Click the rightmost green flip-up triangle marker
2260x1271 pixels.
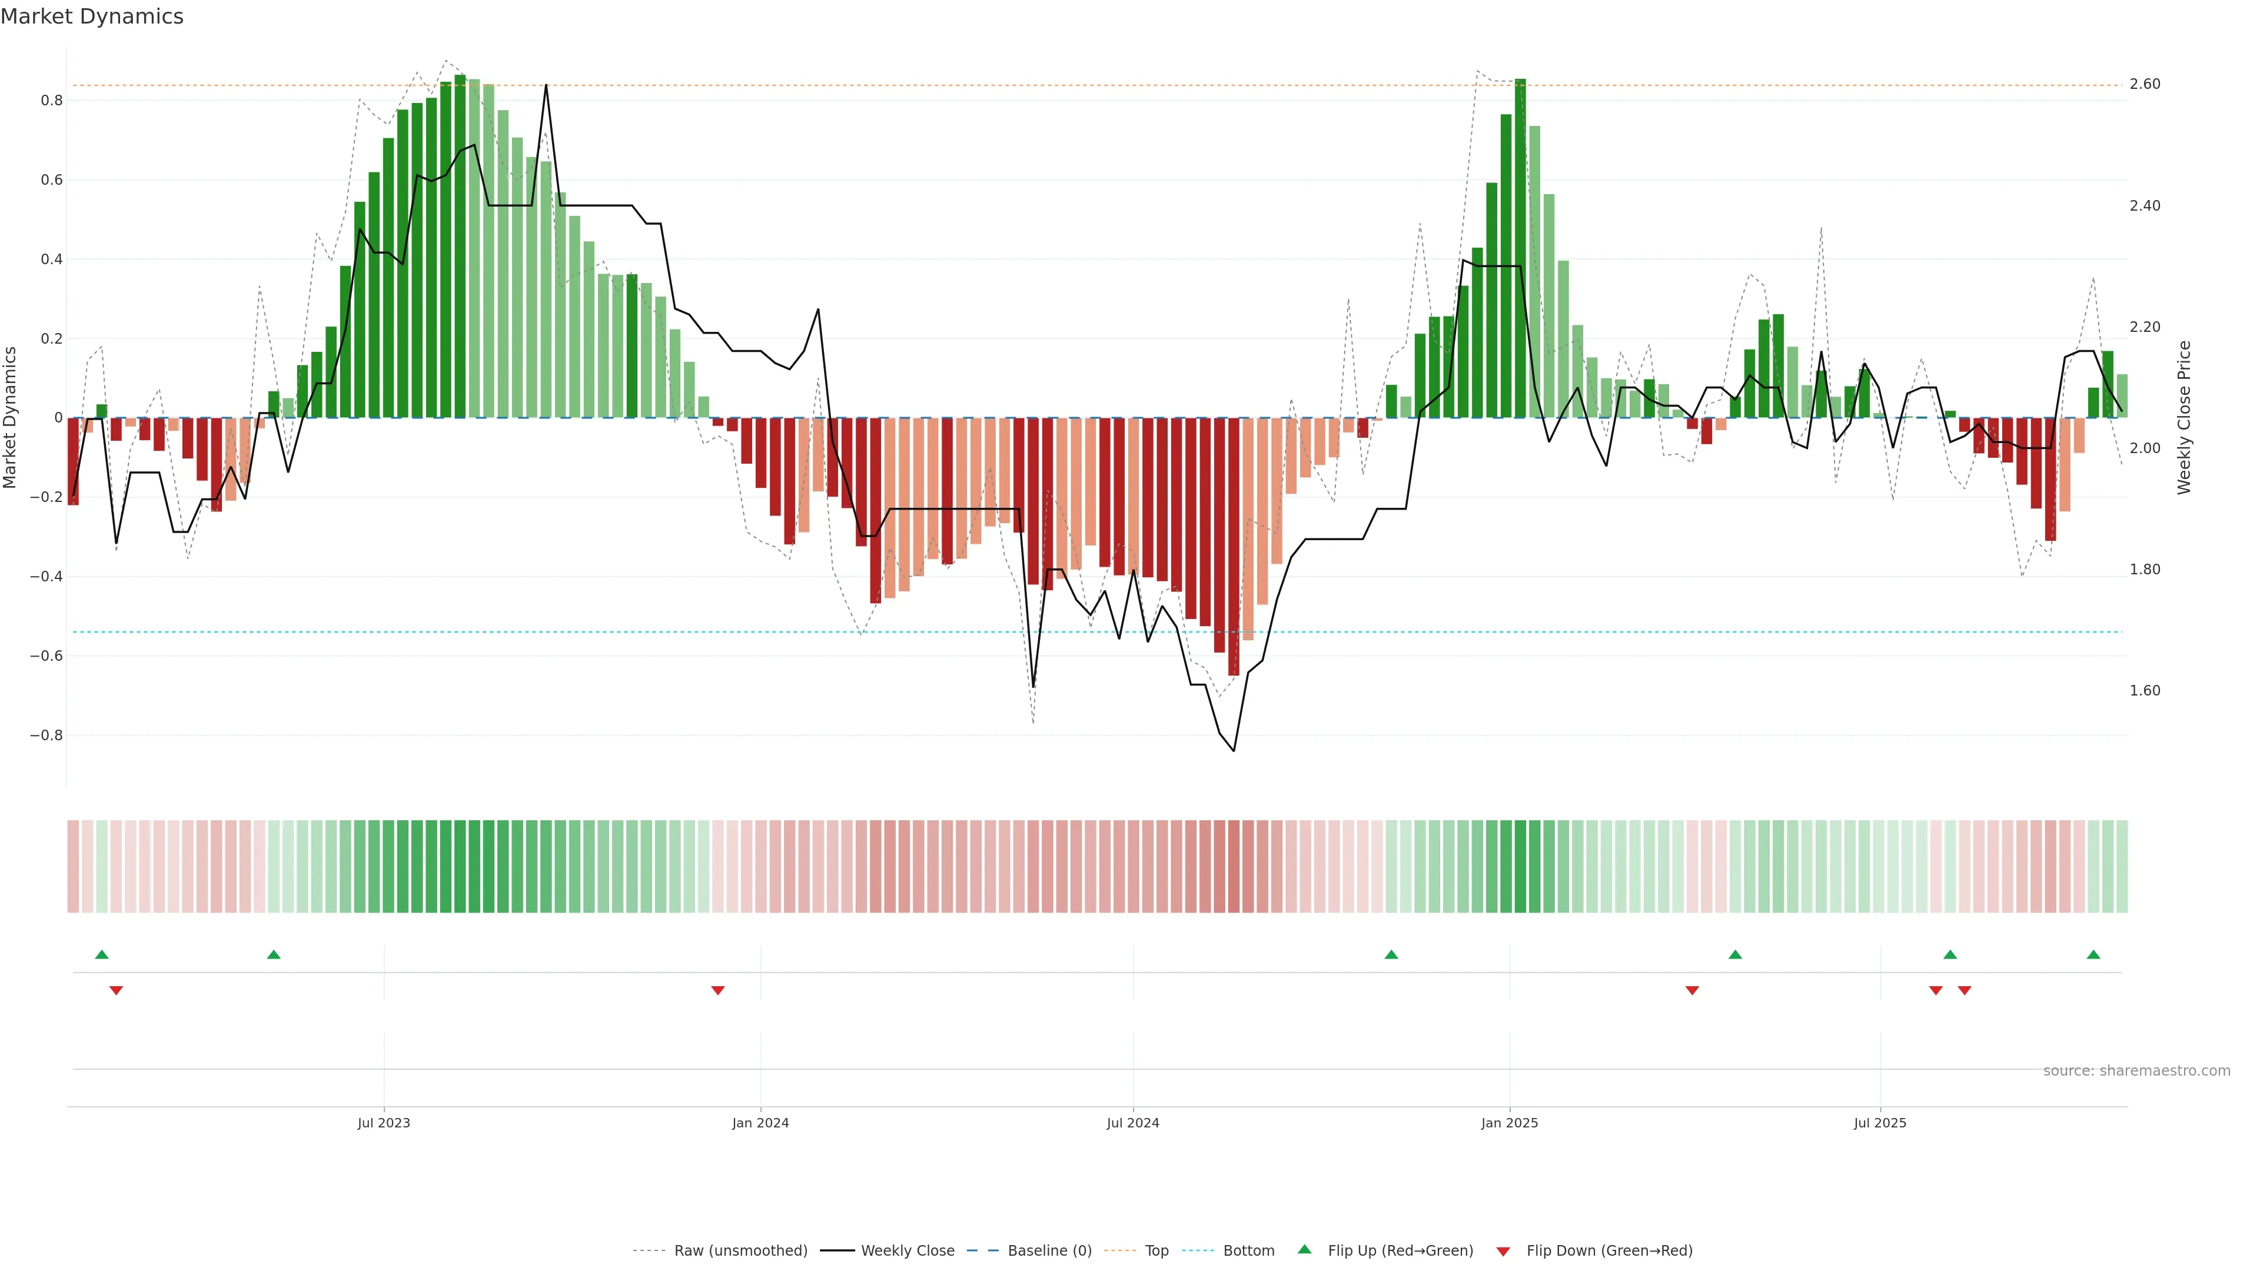coord(2093,954)
